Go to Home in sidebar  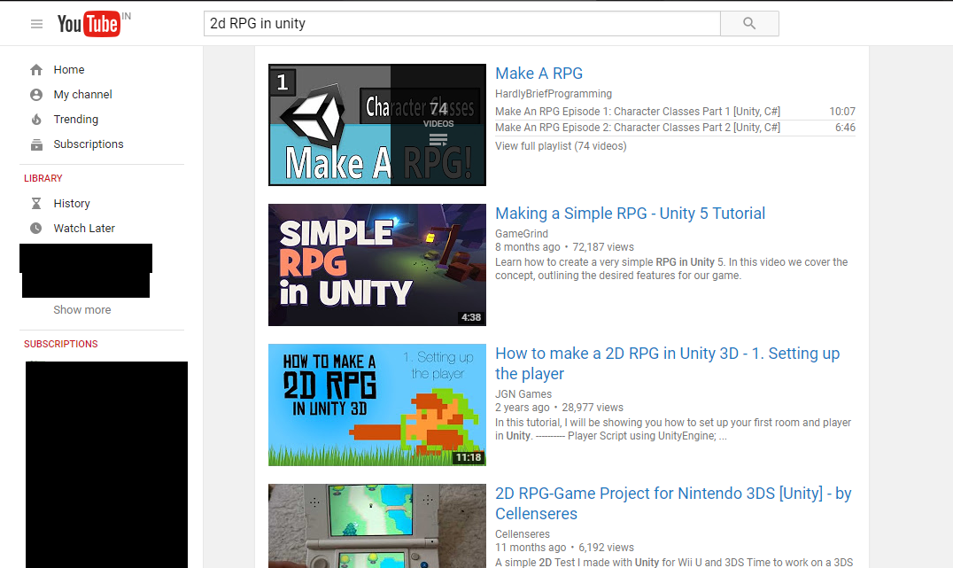tap(69, 70)
